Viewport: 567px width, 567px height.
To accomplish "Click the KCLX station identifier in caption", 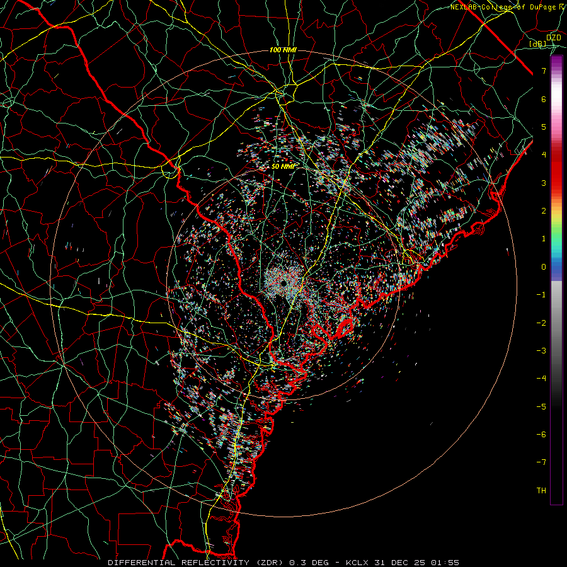I will pos(356,563).
